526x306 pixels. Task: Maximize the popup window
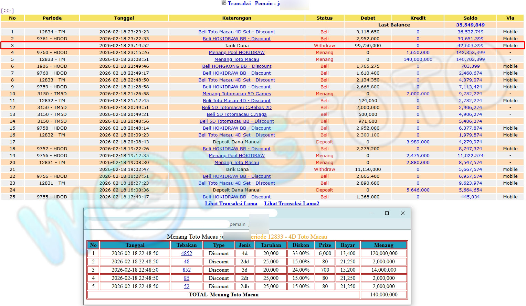[x=387, y=213]
